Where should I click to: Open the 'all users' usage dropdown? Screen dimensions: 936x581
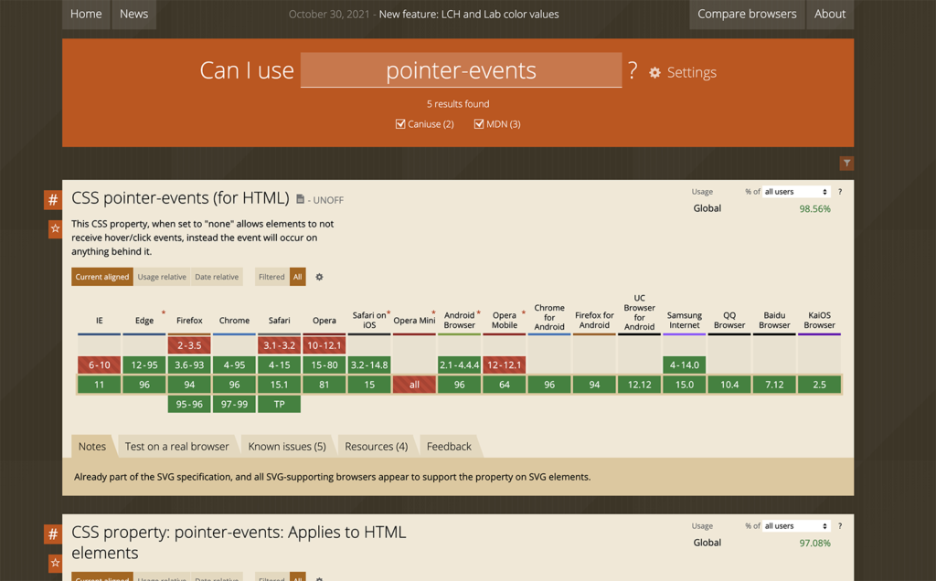tap(794, 192)
